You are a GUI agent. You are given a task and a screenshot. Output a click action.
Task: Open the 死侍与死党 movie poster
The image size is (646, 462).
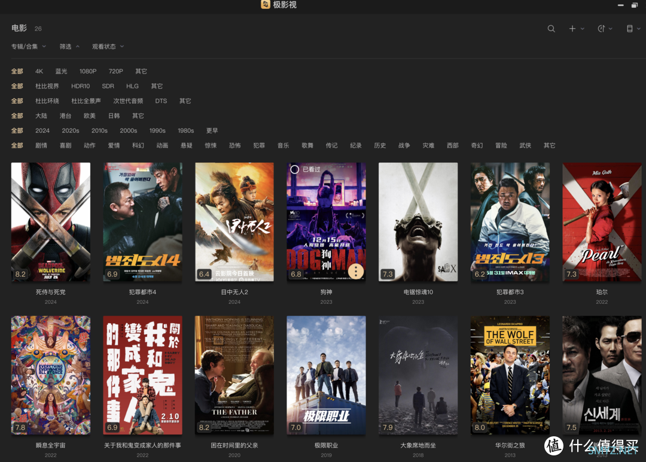pyautogui.click(x=51, y=222)
